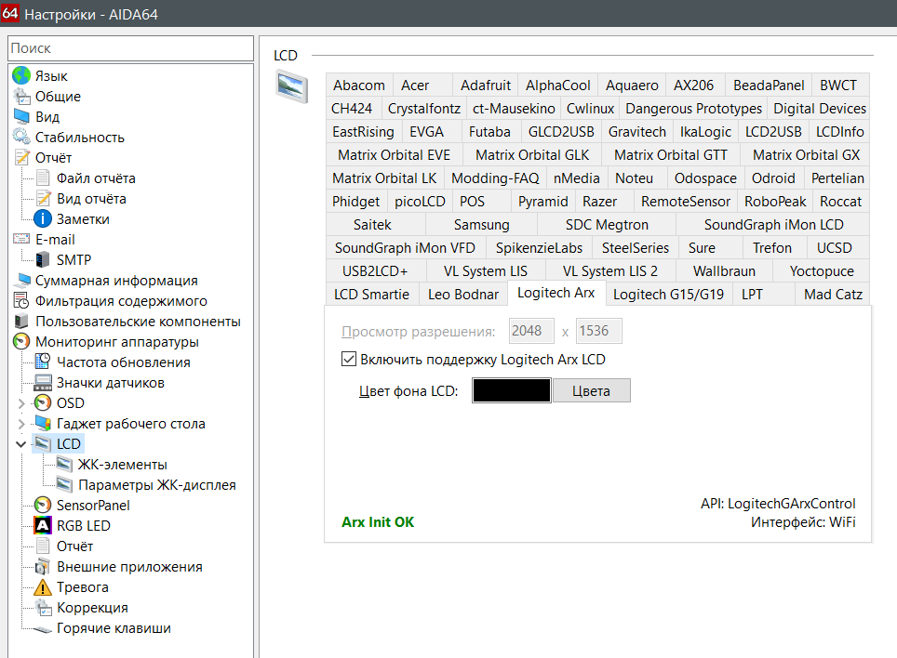Click the clock icon for Частота обновления
The width and height of the screenshot is (897, 658).
coord(43,362)
